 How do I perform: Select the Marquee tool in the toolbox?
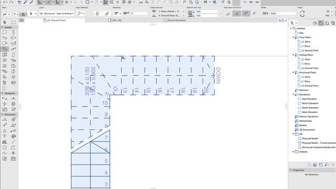click(x=14, y=22)
